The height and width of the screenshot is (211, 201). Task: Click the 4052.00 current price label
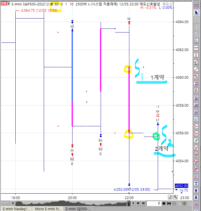(x=181, y=186)
